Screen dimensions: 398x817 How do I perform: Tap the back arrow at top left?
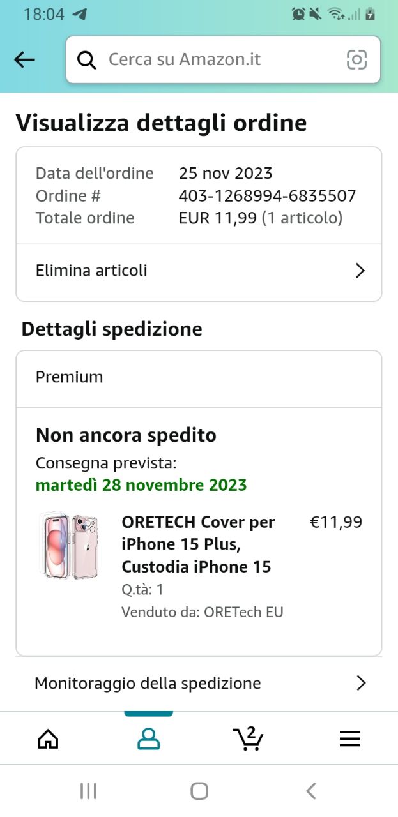click(24, 60)
